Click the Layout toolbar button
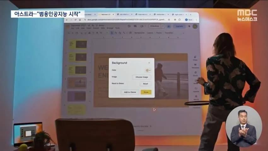Viewport: 268px width, 151px height. (150, 33)
